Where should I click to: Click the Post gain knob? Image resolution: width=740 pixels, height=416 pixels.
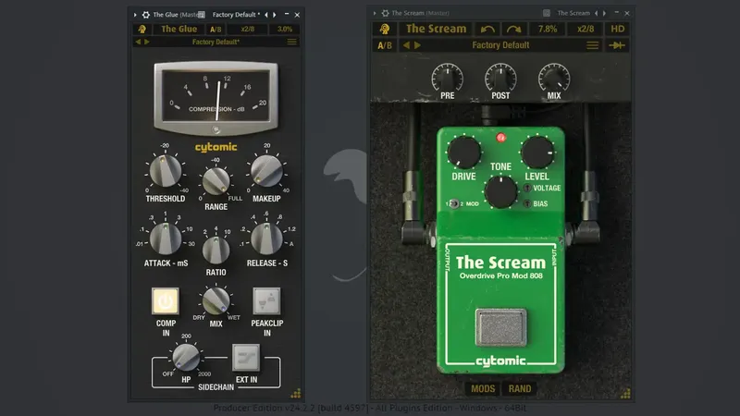[500, 79]
